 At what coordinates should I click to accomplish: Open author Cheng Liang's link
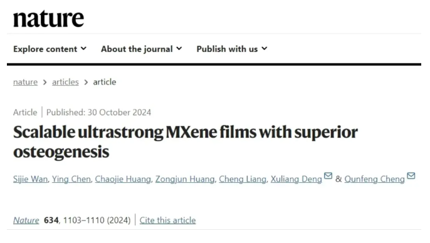243,179
